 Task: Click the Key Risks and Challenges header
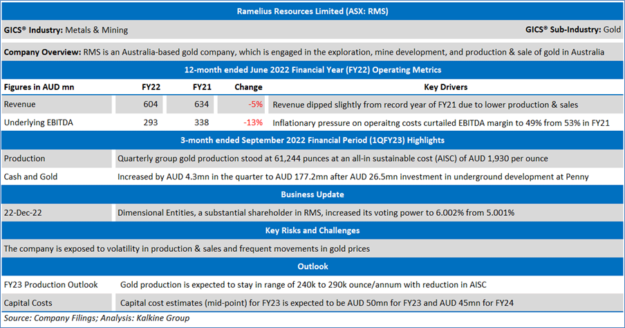click(x=312, y=230)
